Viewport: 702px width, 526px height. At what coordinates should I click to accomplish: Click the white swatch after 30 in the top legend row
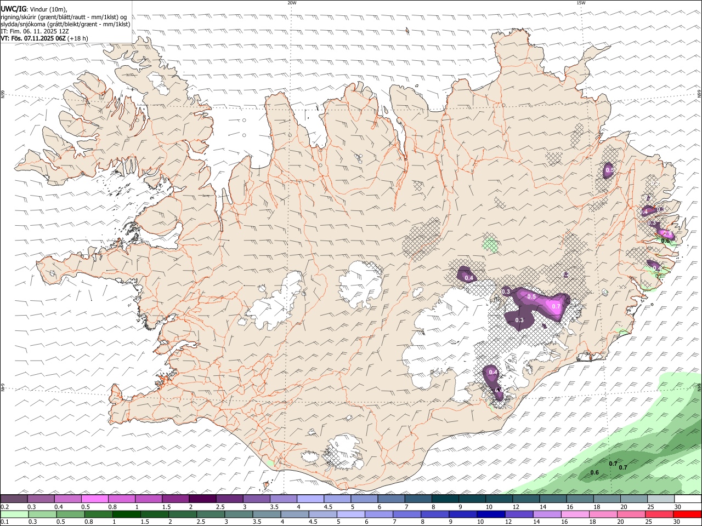pos(687,499)
